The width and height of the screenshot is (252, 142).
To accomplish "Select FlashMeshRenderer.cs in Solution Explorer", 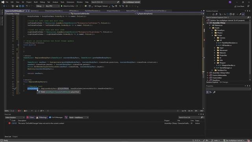I will click(x=230, y=43).
